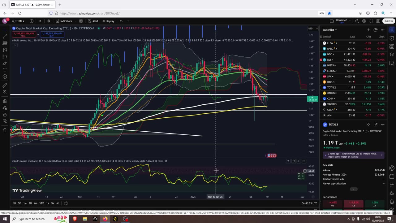
Task: Open chart settings hexagon icon
Action: point(364,21)
